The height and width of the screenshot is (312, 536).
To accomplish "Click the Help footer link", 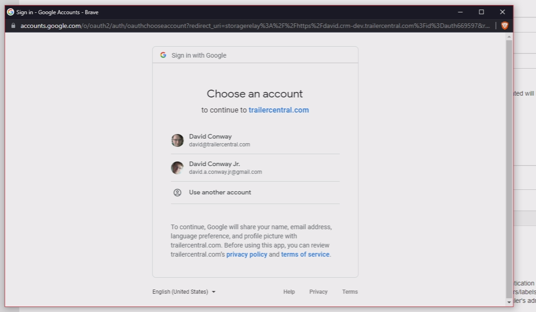I will pos(289,291).
